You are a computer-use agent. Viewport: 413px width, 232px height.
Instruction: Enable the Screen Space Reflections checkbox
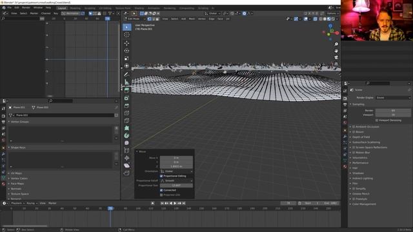(354, 148)
